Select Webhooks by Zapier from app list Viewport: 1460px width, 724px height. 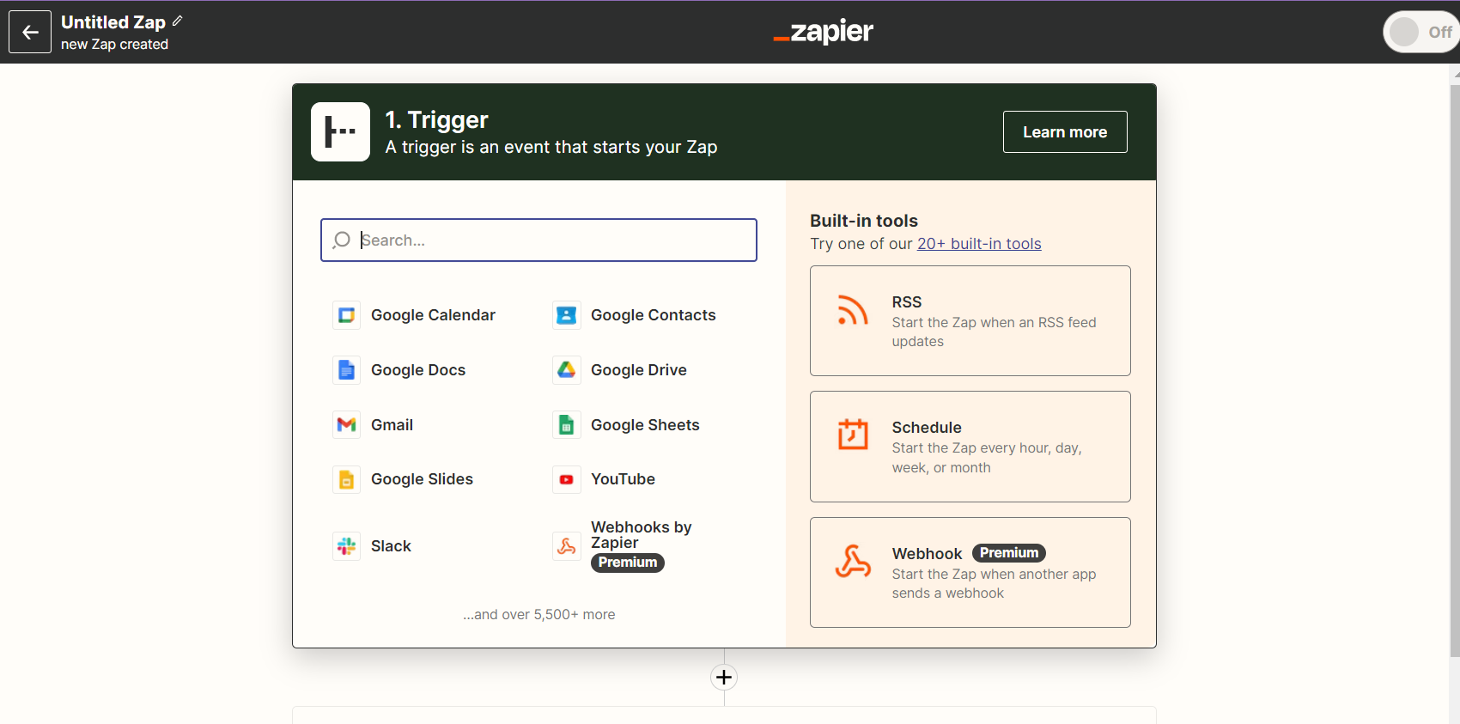coord(640,536)
